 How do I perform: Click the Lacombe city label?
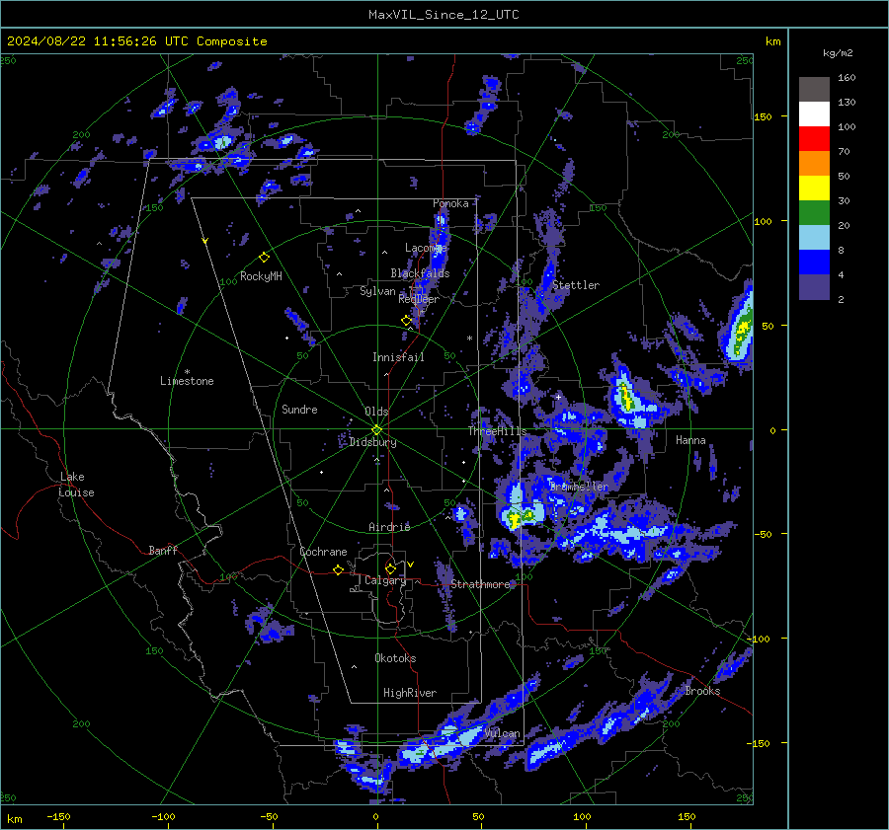coord(426,248)
